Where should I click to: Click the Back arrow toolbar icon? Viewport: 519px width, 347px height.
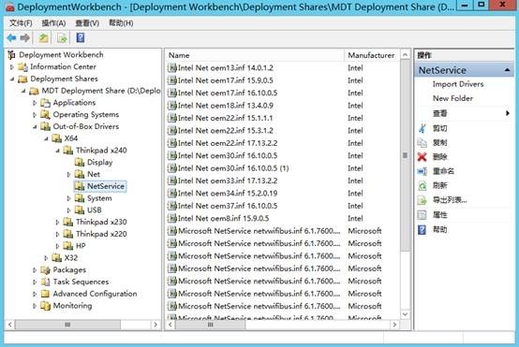coord(11,38)
